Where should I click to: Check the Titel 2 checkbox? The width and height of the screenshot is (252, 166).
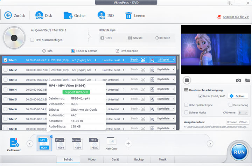point(6,70)
